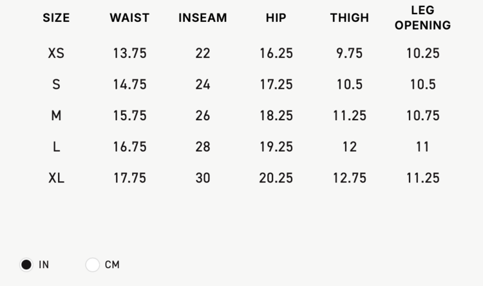Click the XL hip value 20.25

(x=276, y=178)
